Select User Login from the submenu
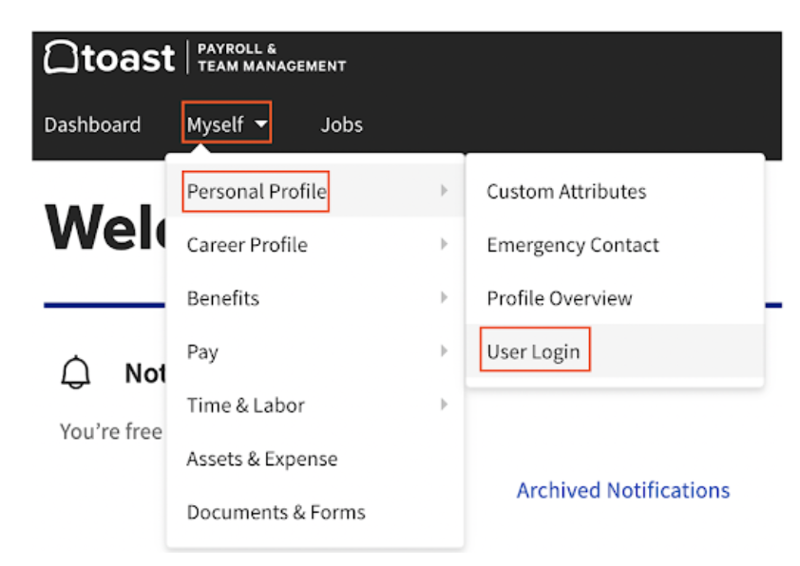The width and height of the screenshot is (800, 566). pos(534,350)
